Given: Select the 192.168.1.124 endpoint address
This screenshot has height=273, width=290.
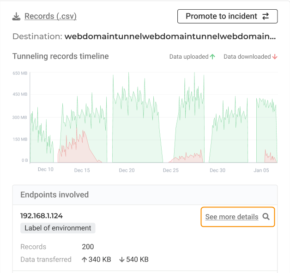Looking at the screenshot, I should click(42, 216).
